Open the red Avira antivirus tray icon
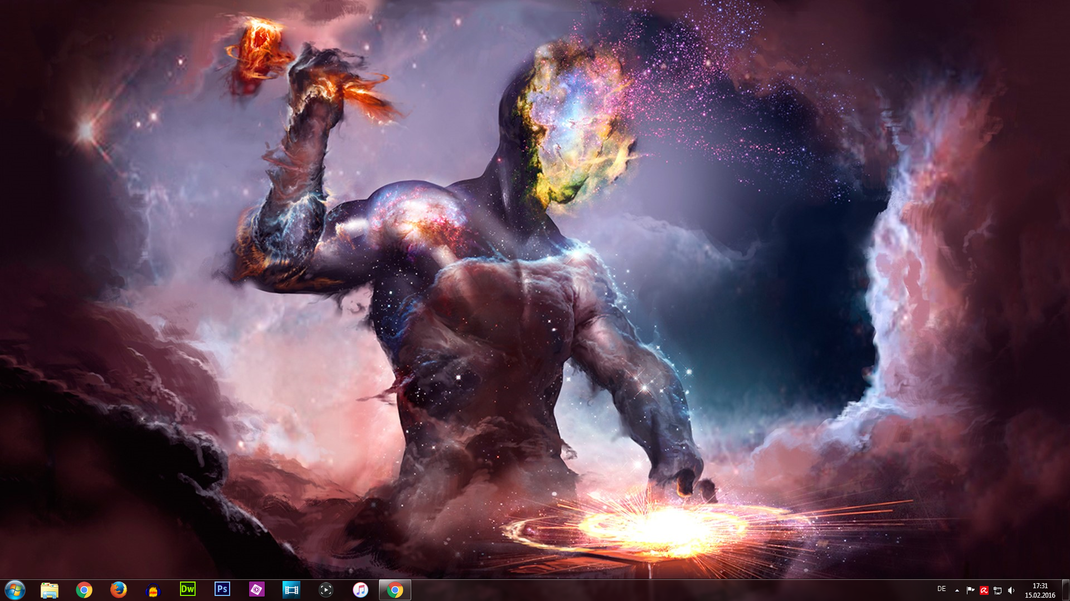The image size is (1070, 601). click(x=984, y=590)
